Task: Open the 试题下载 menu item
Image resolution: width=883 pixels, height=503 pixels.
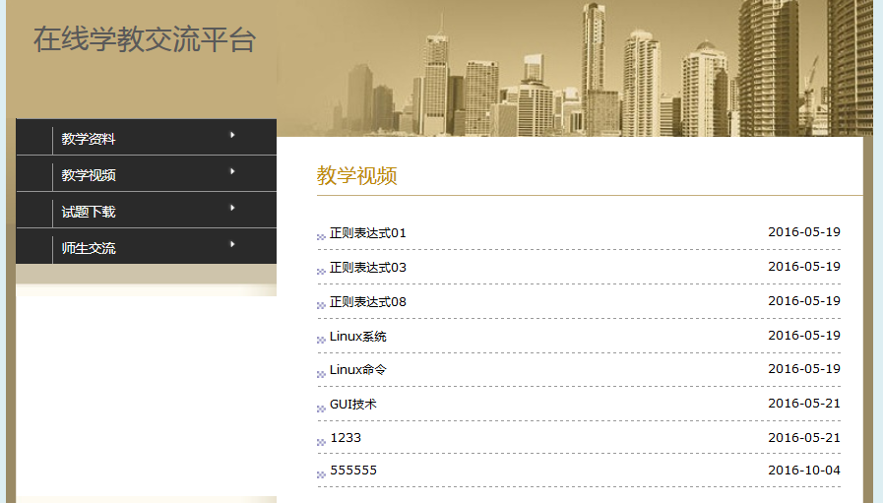Action: (147, 211)
